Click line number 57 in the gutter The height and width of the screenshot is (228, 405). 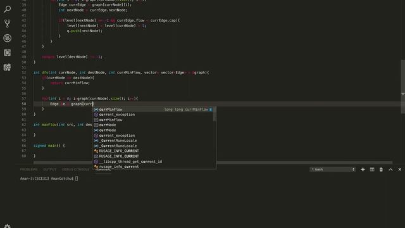24,99
